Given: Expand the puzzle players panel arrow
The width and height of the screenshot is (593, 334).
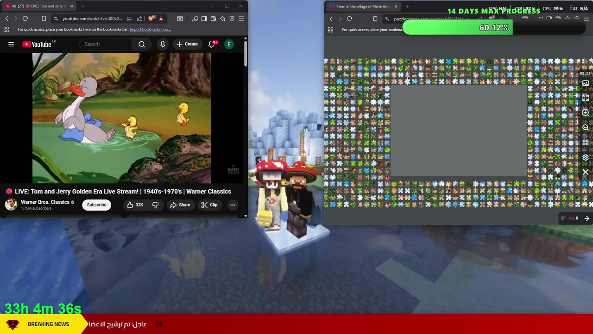Looking at the screenshot, I should coord(587,218).
